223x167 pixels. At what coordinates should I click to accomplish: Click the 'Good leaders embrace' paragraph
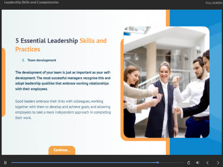click(63, 109)
